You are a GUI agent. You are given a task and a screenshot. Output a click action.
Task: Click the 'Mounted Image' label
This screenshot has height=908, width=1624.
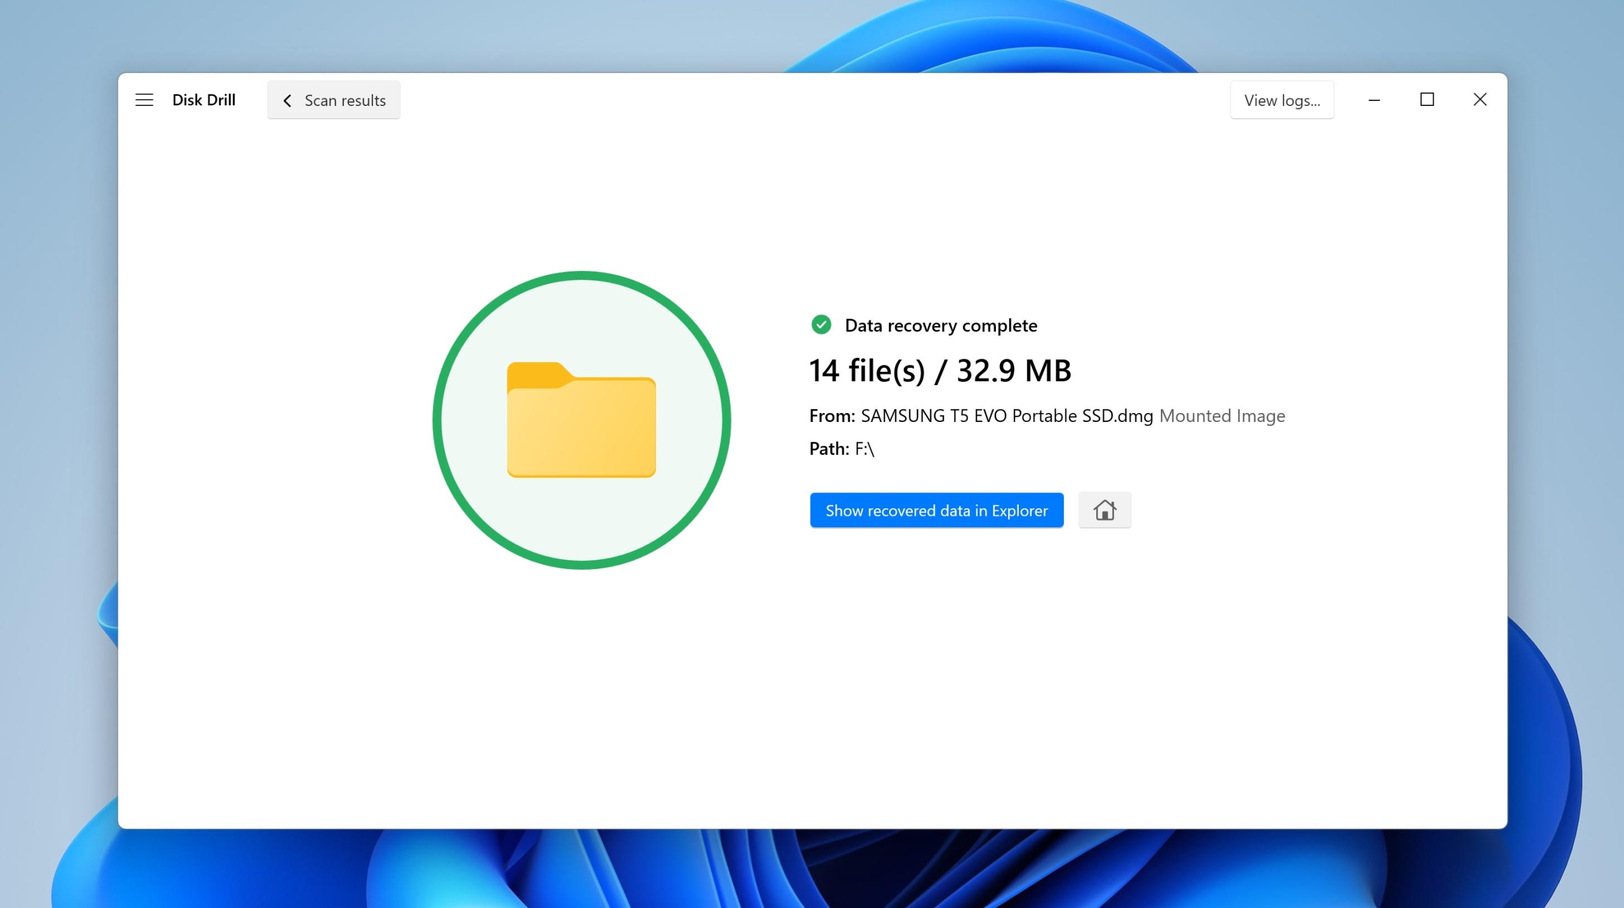coord(1222,416)
